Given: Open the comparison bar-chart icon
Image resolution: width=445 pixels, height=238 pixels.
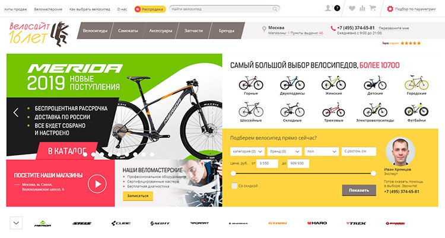Looking at the screenshot, I should (363, 8).
